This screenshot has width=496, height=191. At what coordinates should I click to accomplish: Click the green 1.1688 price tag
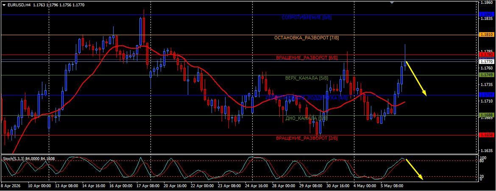[487, 115]
